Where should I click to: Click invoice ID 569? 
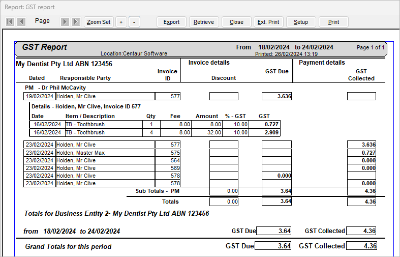168,168
